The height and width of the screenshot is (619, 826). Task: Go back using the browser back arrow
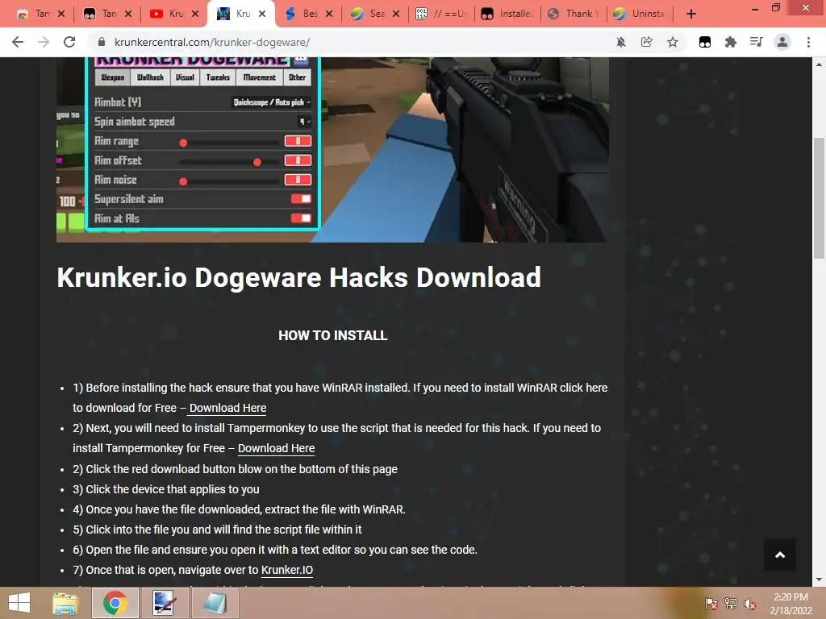tap(18, 42)
